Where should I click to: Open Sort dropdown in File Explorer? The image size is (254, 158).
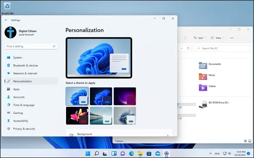tap(199, 38)
